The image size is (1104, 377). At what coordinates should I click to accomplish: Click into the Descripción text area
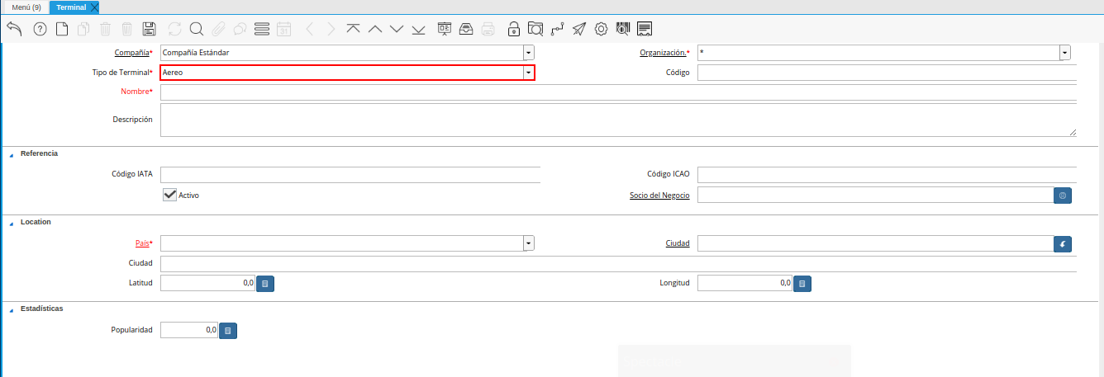pos(618,120)
